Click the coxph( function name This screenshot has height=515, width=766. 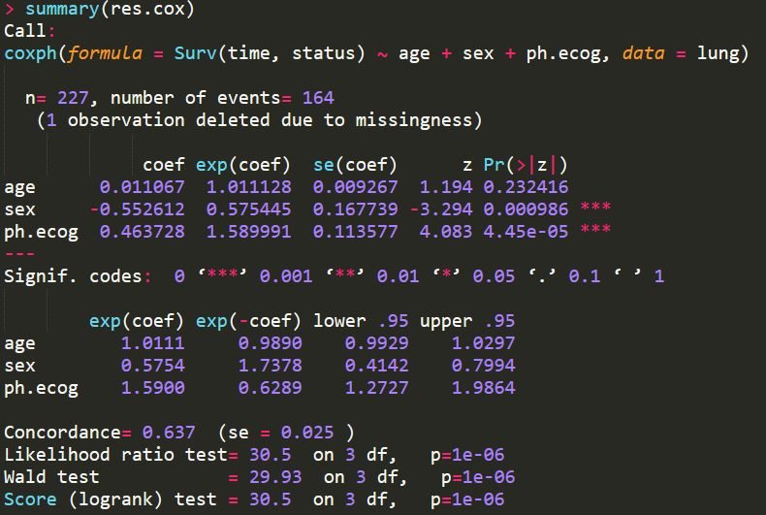[34, 52]
